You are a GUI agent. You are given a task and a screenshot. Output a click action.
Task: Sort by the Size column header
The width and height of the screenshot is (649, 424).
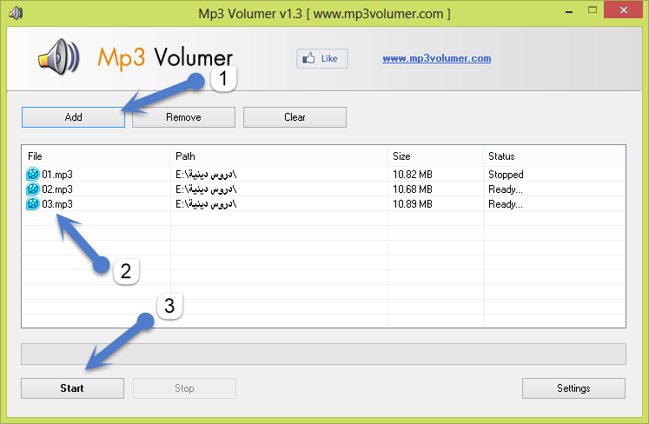(435, 156)
